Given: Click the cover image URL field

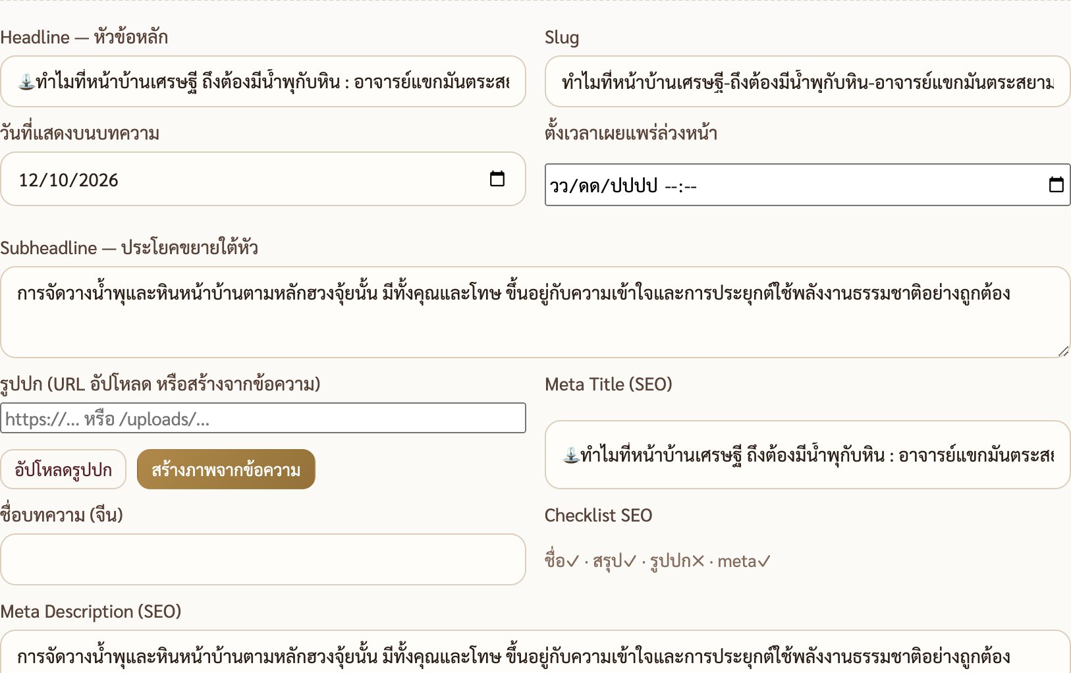Looking at the screenshot, I should point(263,418).
